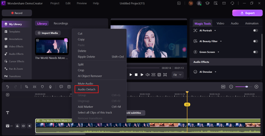Image resolution: width=265 pixels, height=136 pixels.
Task: Click the Record button
Action: pos(17,13)
